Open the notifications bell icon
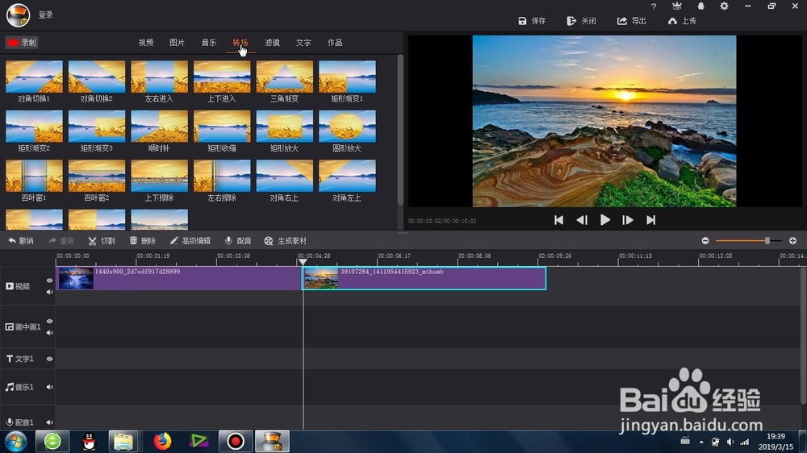The width and height of the screenshot is (807, 453). pyautogui.click(x=700, y=6)
